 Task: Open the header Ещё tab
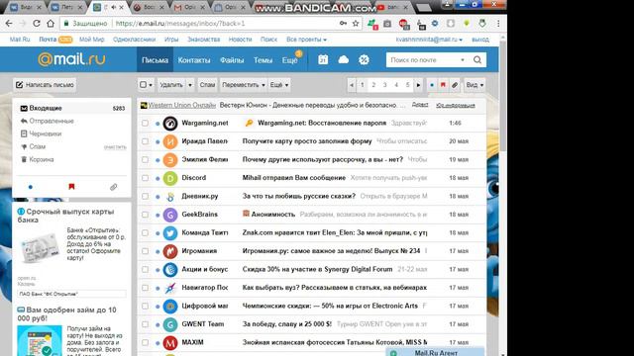(290, 59)
